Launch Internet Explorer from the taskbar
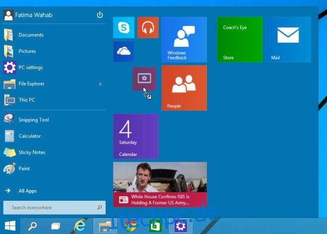This screenshot has width=327, height=234. click(x=81, y=226)
